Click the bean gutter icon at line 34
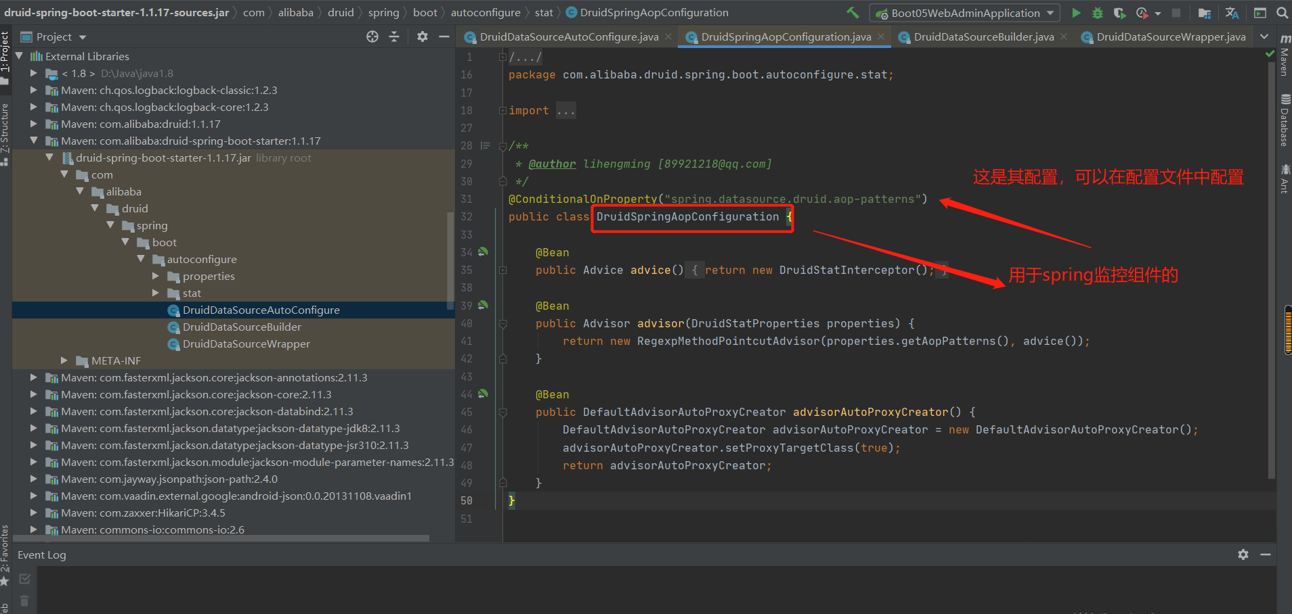Viewport: 1292px width, 614px height. 483,252
